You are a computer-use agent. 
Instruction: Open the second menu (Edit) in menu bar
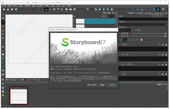pos(9,6)
